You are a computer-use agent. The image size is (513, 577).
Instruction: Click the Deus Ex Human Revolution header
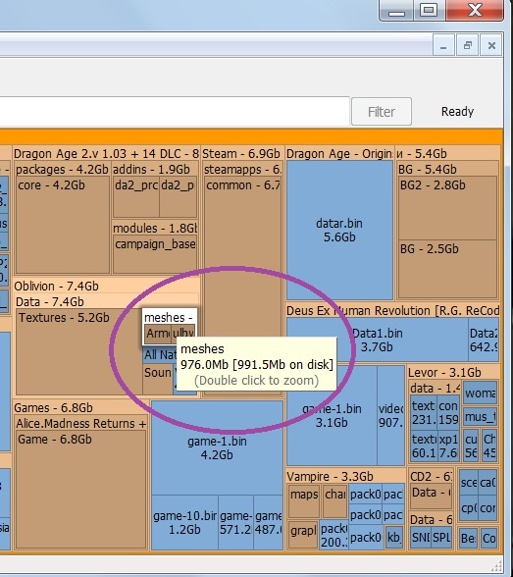click(x=392, y=310)
